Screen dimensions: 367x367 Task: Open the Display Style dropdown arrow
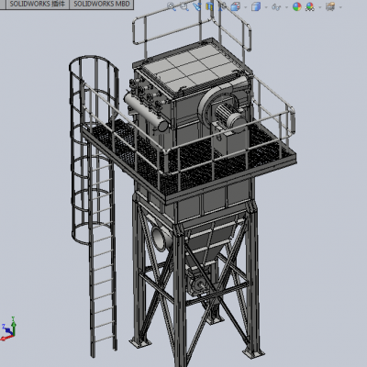(x=266, y=6)
